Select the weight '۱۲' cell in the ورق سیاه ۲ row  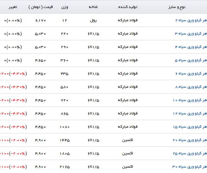pos(65,20)
